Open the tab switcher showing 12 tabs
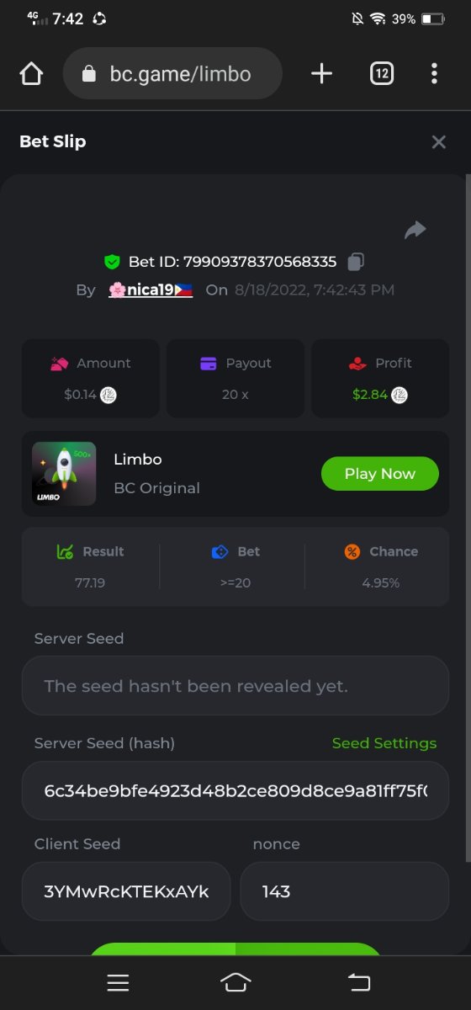Viewport: 471px width, 1010px height. tap(382, 74)
